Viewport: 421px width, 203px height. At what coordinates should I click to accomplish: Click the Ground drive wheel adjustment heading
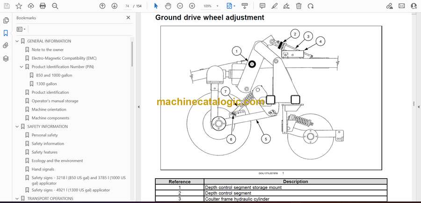click(210, 18)
